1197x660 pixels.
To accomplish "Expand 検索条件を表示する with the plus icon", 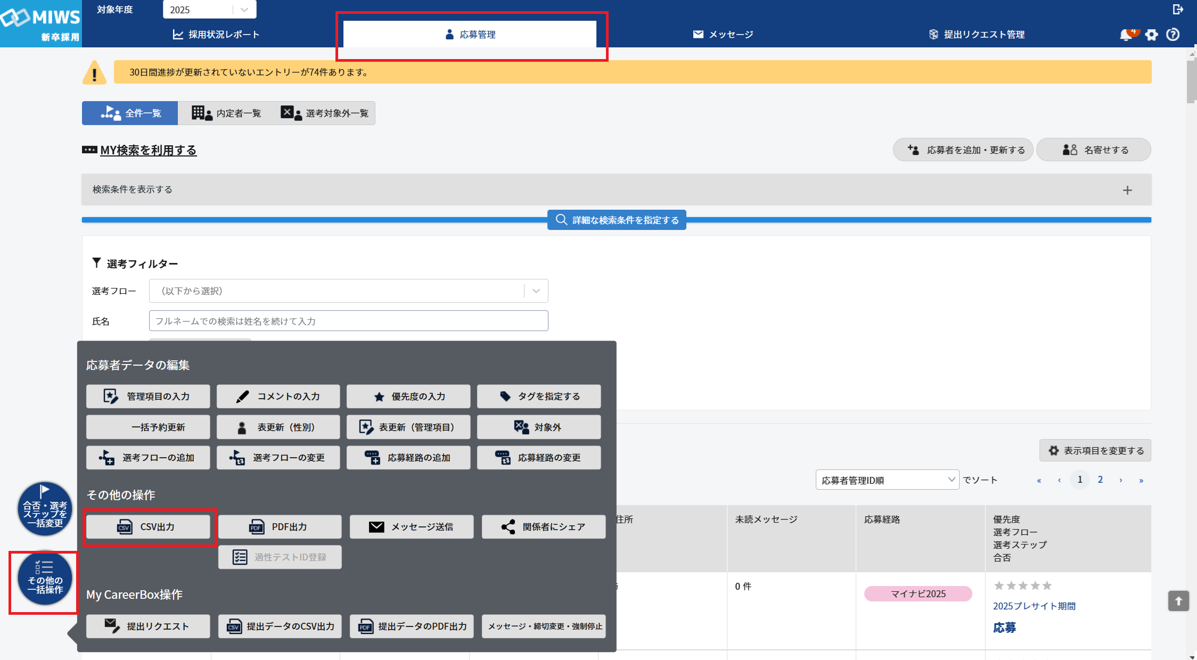I will pyautogui.click(x=1127, y=190).
